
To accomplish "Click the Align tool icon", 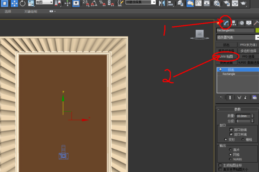I will point(170,3).
